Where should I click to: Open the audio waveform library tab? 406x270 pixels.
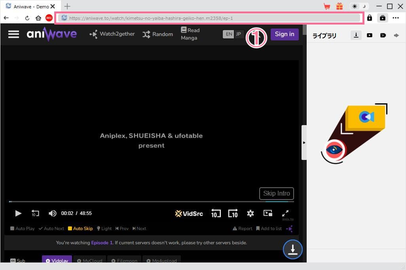tap(396, 35)
